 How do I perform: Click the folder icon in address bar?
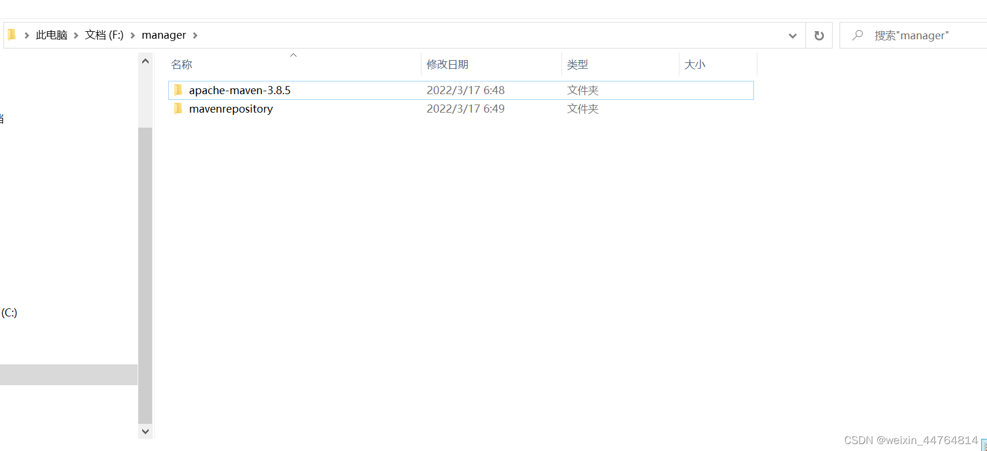point(12,35)
